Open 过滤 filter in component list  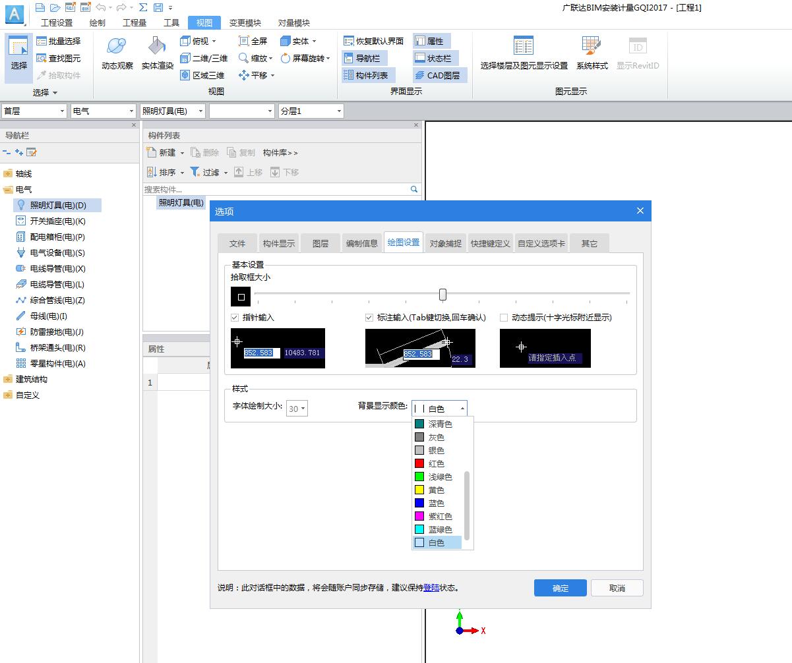click(208, 172)
